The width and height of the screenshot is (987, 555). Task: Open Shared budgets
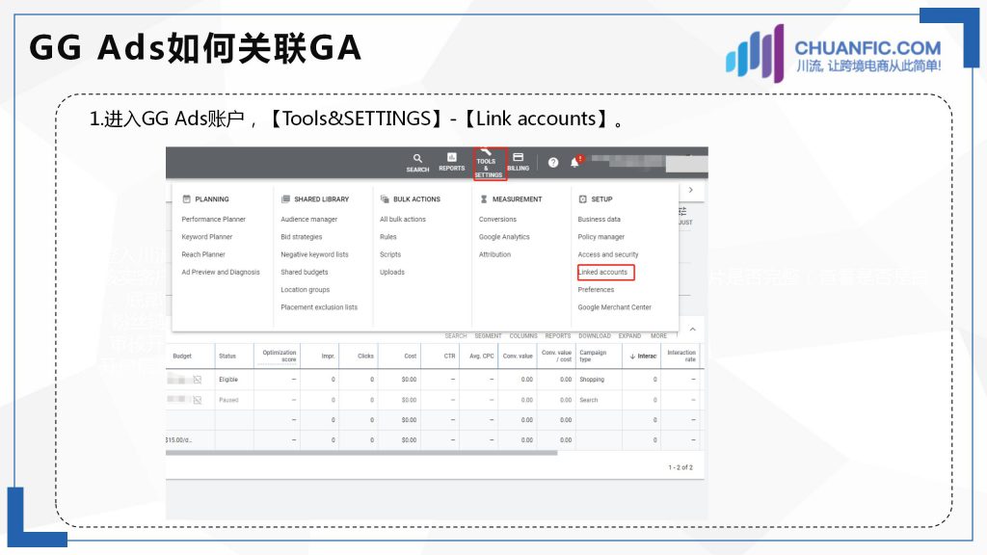coord(305,272)
